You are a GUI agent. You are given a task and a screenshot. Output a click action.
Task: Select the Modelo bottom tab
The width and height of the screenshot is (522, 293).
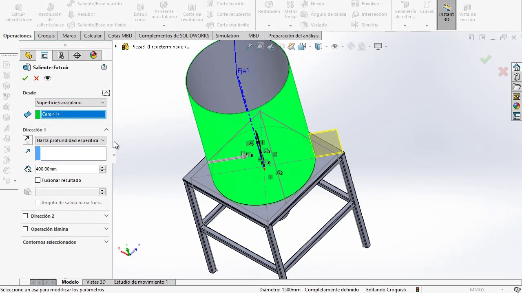(x=70, y=282)
